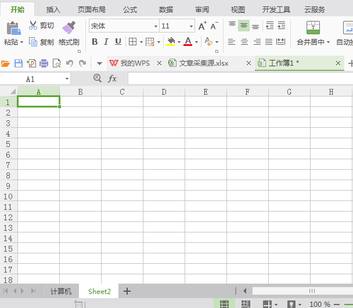Toggle Italic formatting
This screenshot has width=353, height=308.
click(x=106, y=42)
